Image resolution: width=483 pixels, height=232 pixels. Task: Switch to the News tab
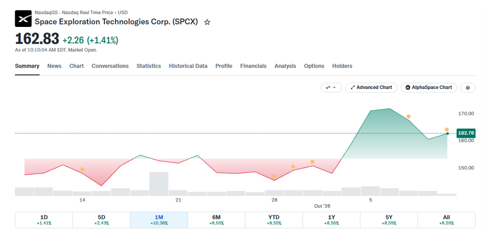point(54,66)
